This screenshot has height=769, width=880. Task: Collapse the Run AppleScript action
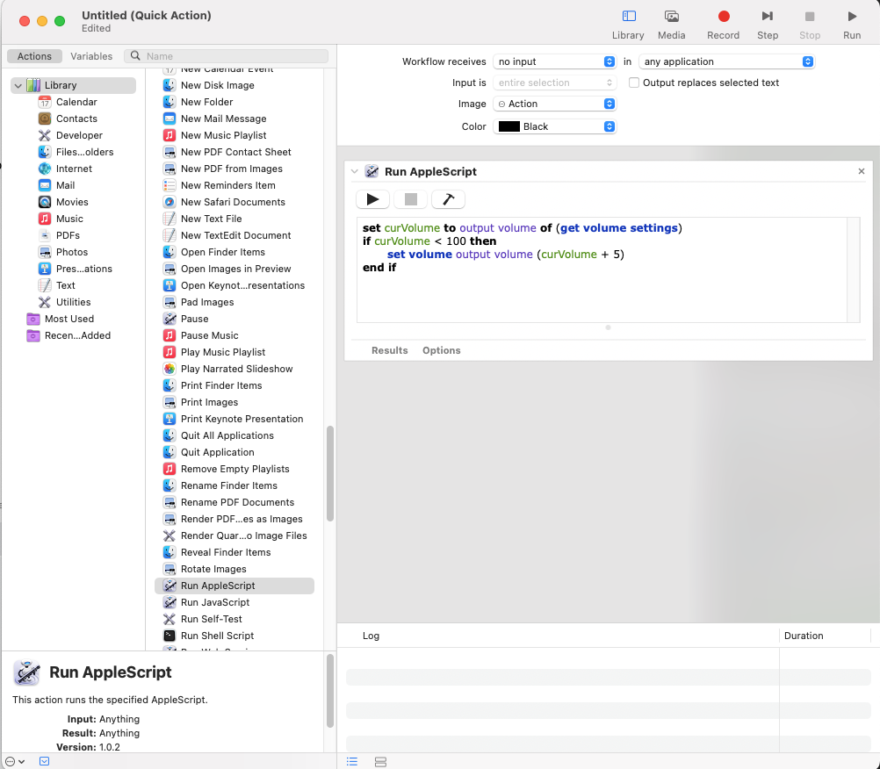[354, 172]
